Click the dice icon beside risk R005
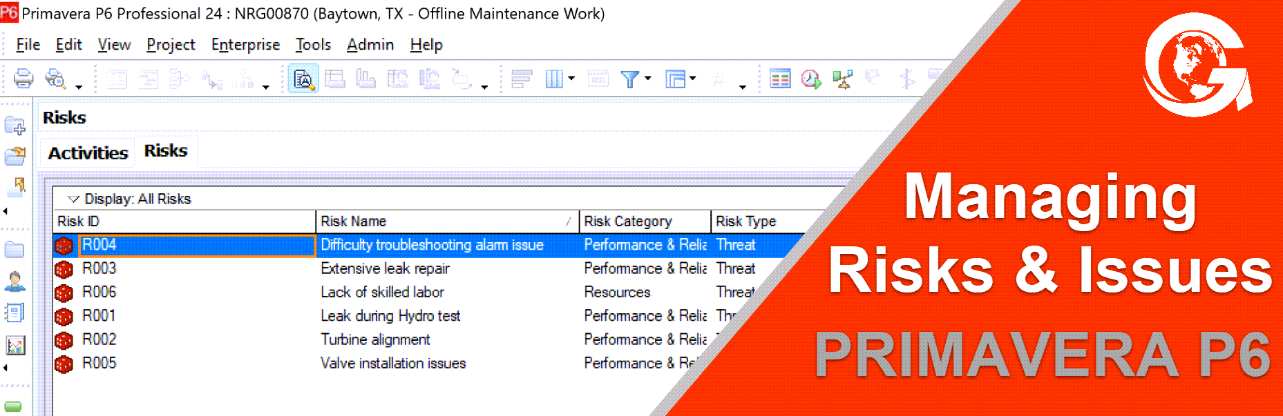 pos(64,364)
